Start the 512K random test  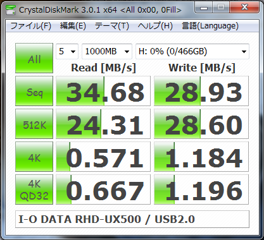pos(34,124)
